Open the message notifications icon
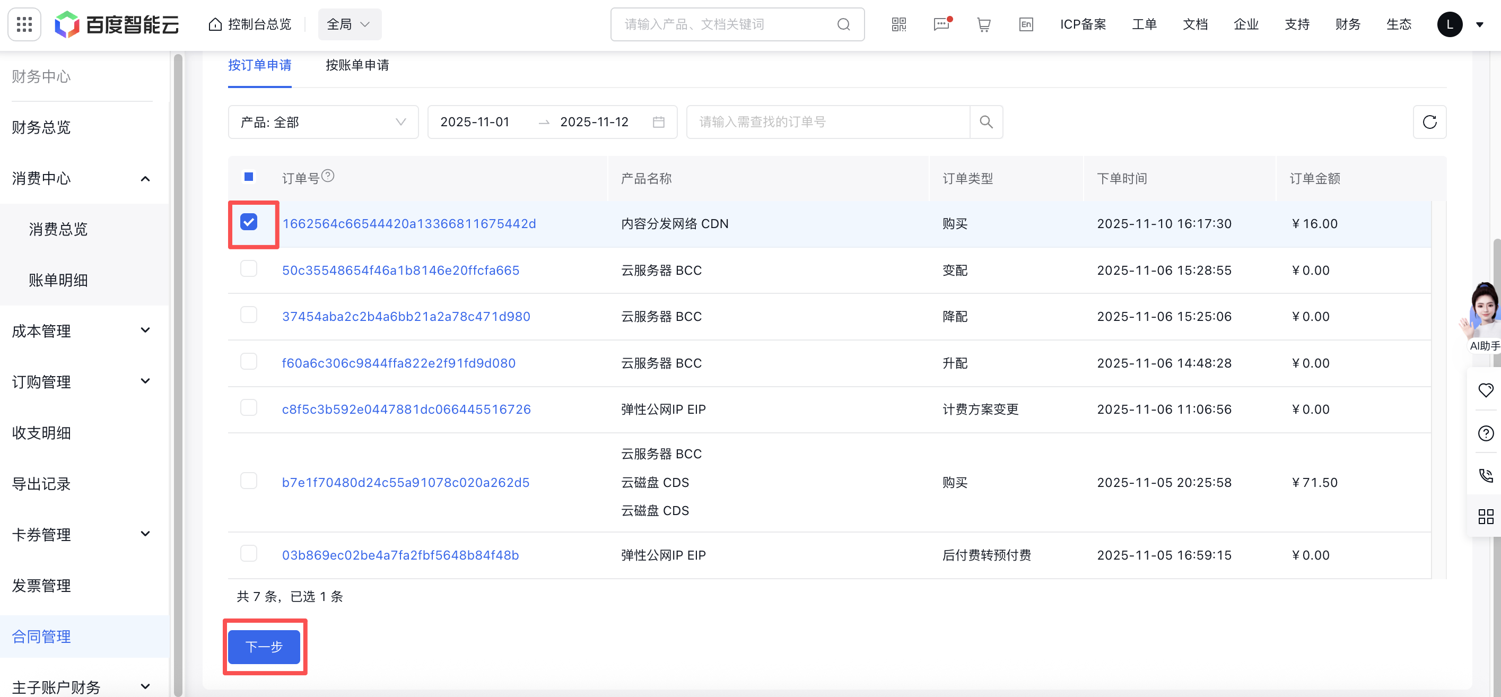This screenshot has height=697, width=1501. (x=941, y=25)
